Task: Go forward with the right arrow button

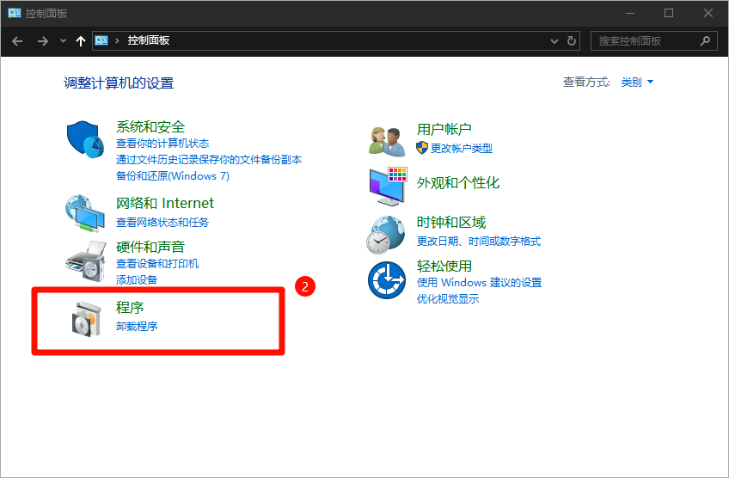Action: click(43, 41)
